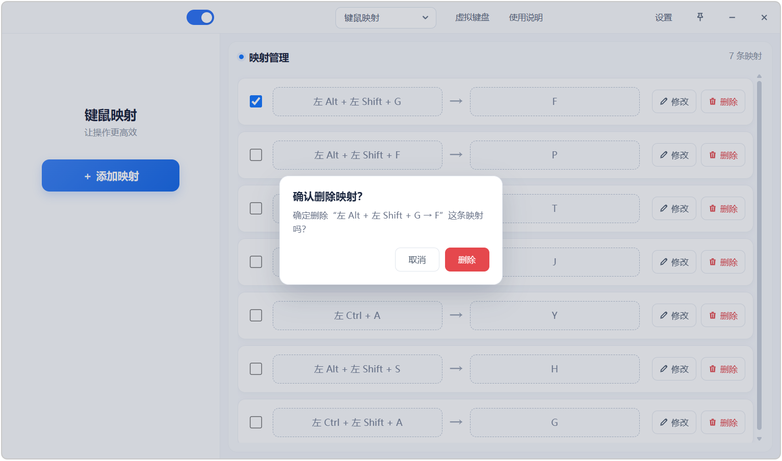
Task: Click 删除 in the row mapped to T
Action: click(723, 208)
